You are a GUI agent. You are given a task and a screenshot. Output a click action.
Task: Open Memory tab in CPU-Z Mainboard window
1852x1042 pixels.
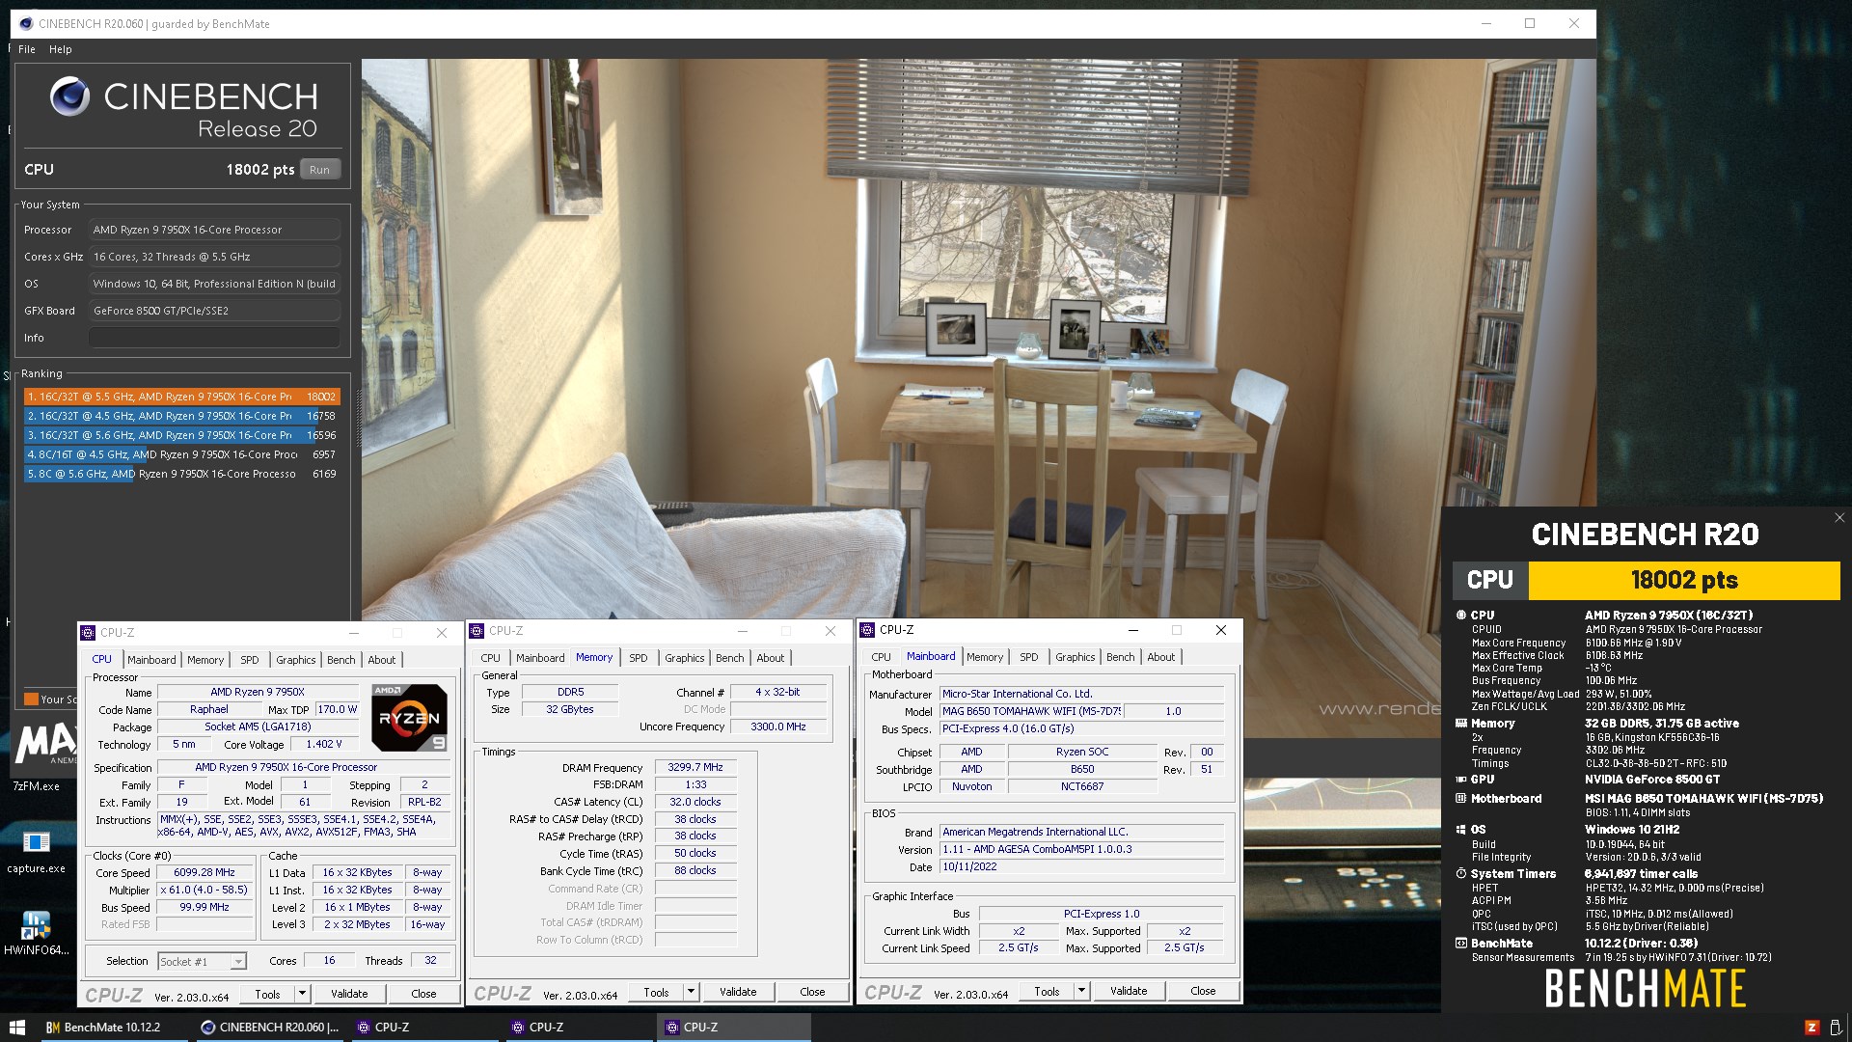(985, 657)
